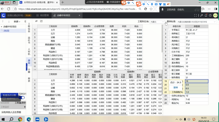219x122 pixels.
Task: Click the export share icon above the table
Action: [x=41, y=21]
